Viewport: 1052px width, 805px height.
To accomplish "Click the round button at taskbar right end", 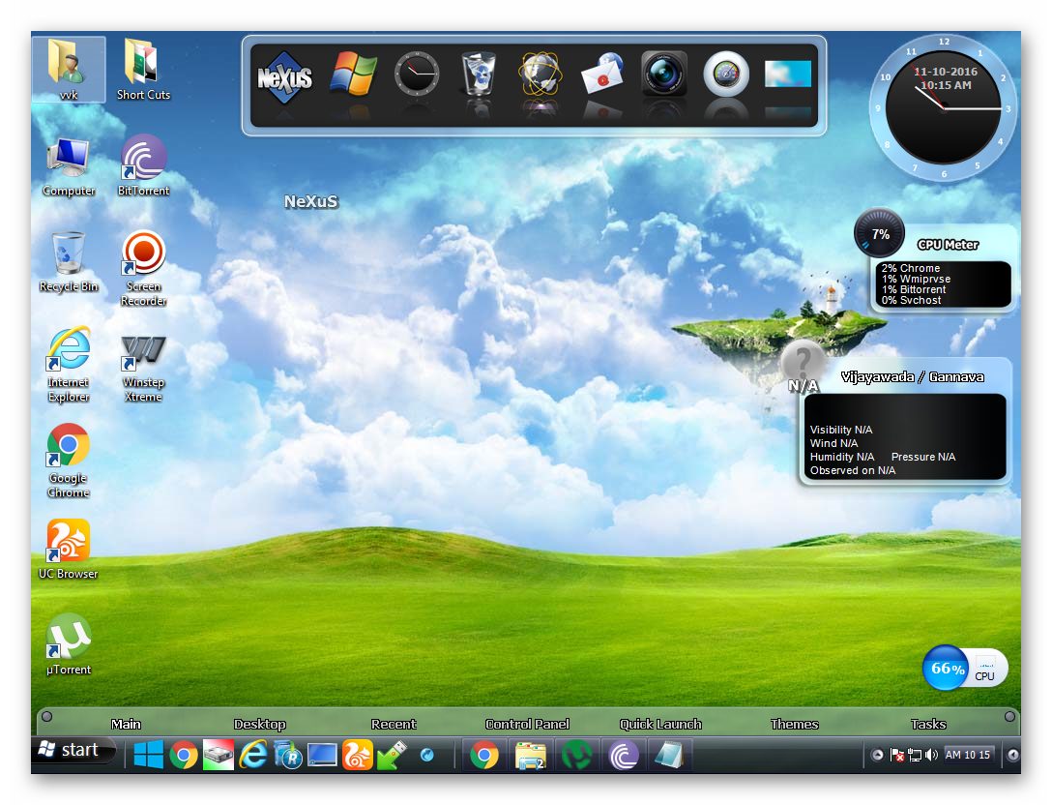I will pos(1012,756).
